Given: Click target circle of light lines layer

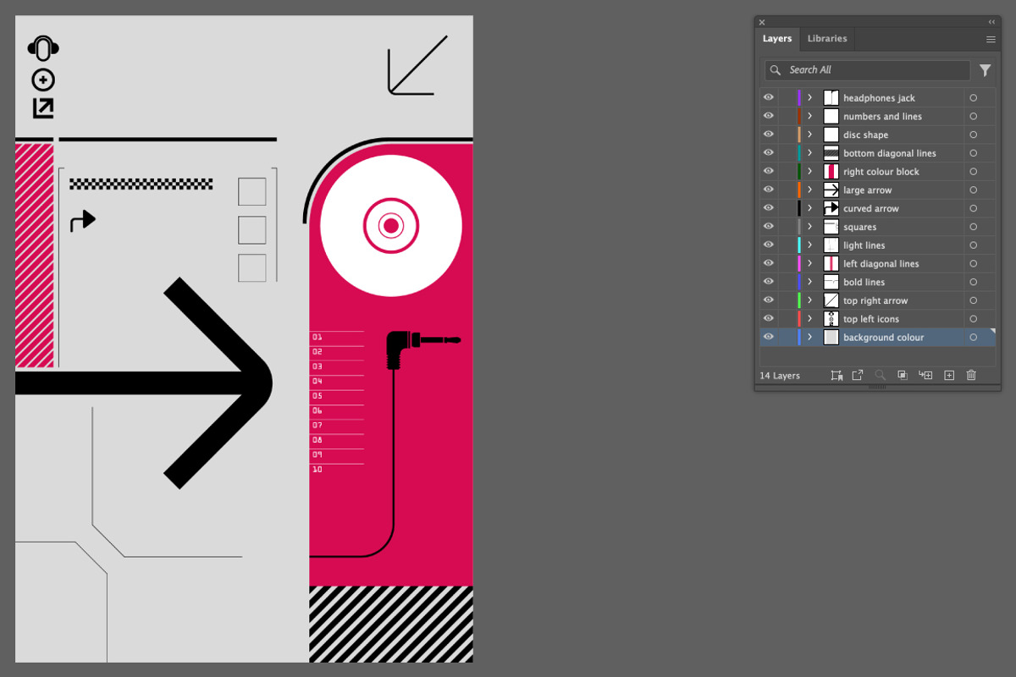Looking at the screenshot, I should (x=974, y=245).
